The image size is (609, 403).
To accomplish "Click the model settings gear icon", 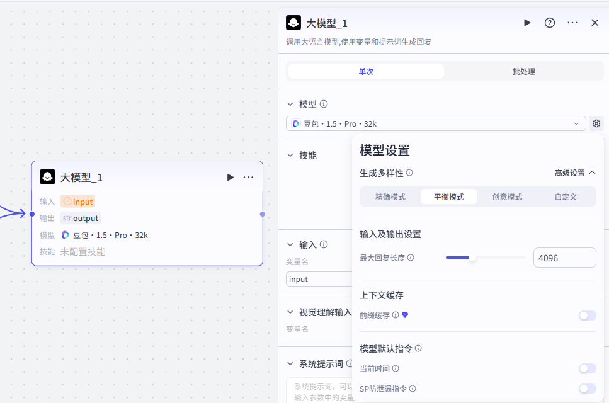I will pyautogui.click(x=596, y=123).
